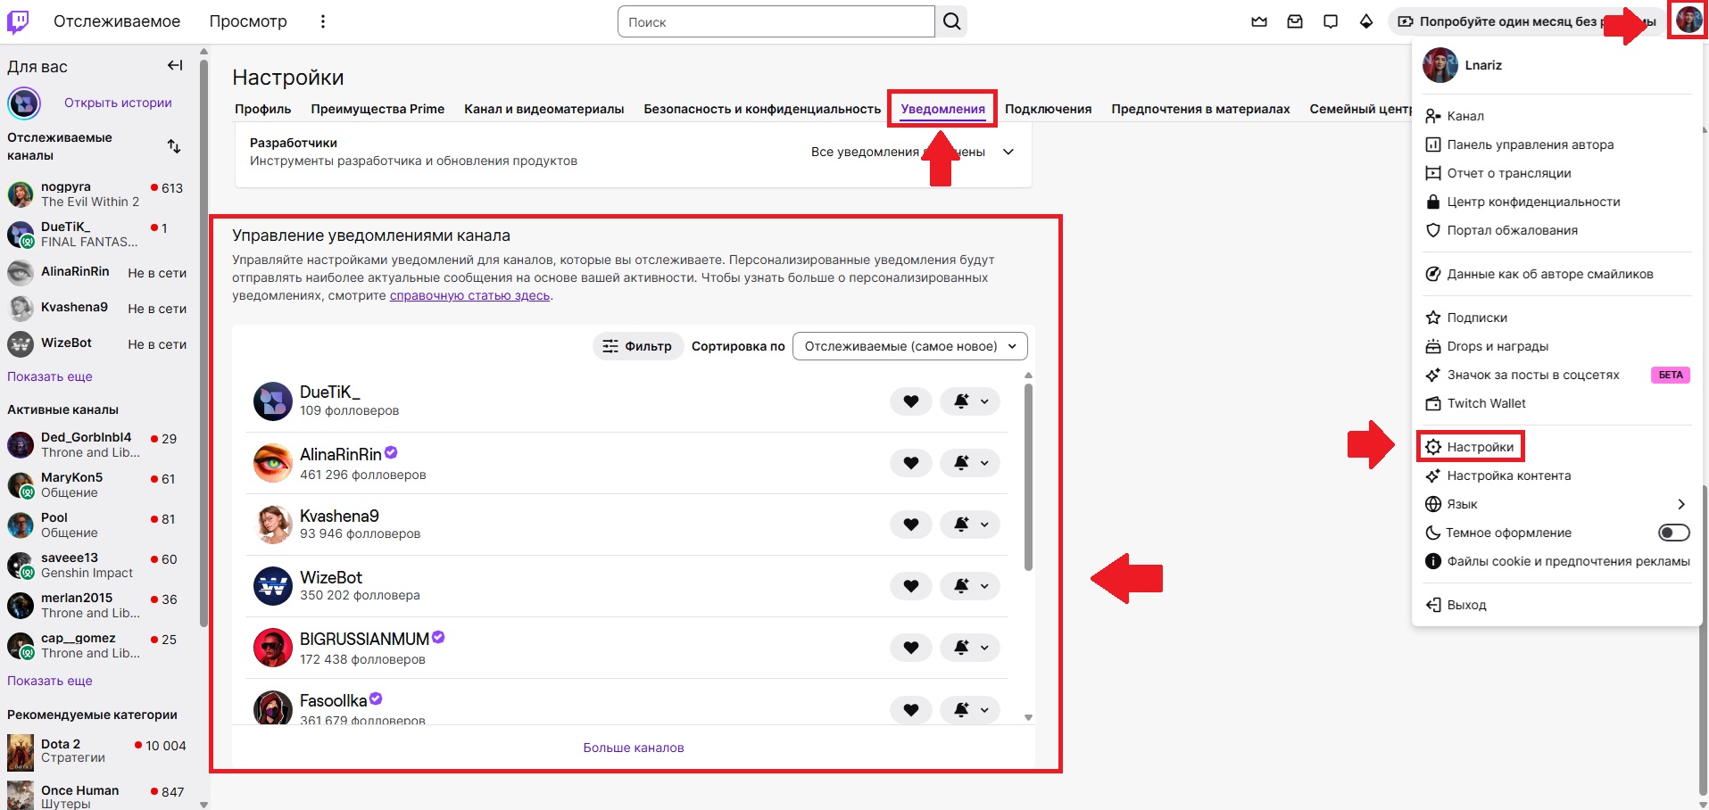Switch to Предпочтения в материалах tab

1200,109
